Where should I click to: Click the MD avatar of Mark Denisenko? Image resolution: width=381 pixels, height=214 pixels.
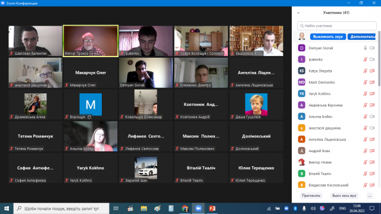pos(302,82)
